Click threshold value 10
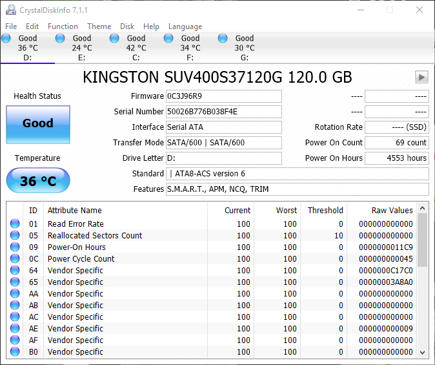 (x=338, y=235)
